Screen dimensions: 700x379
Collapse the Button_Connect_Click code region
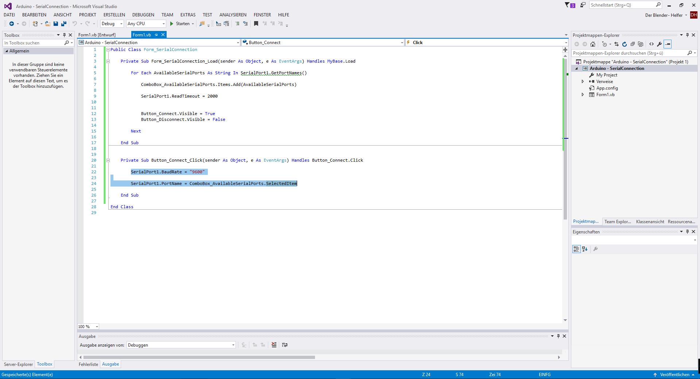click(x=108, y=160)
